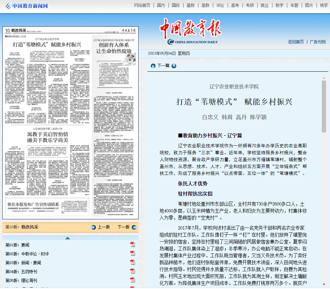The image size is (330, 289).
Task: Click the 依托人才优势 subheading
Action: (192, 183)
